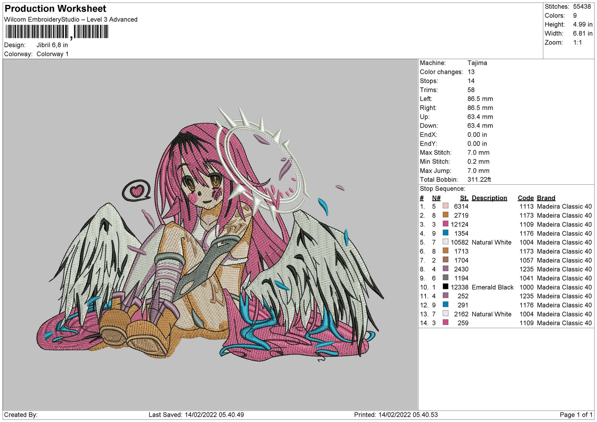This screenshot has height=422, width=597.
Task: Click the St. column header
Action: (464, 198)
